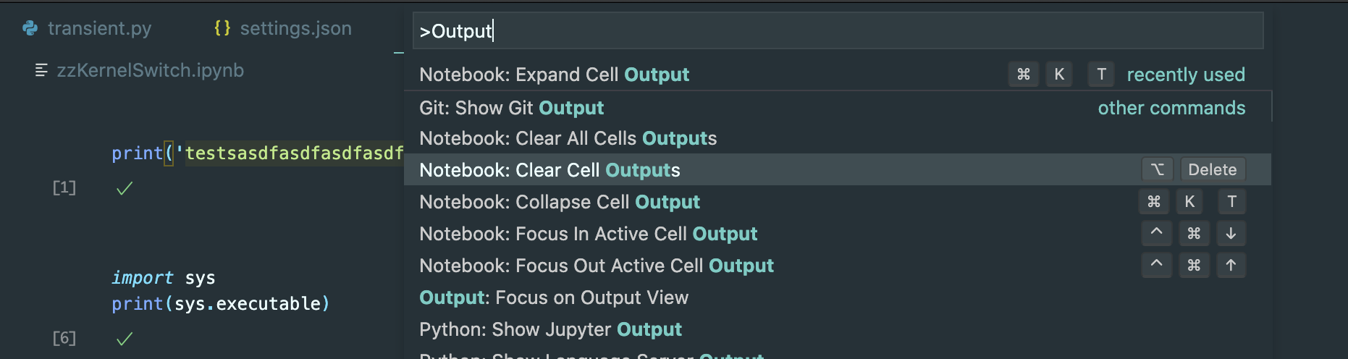Click the green checkmark under cell 1
Image resolution: width=1348 pixels, height=359 pixels.
coord(125,189)
